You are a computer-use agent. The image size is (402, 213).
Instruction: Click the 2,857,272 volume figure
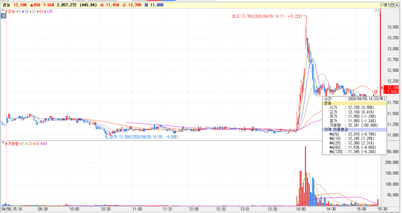point(67,5)
